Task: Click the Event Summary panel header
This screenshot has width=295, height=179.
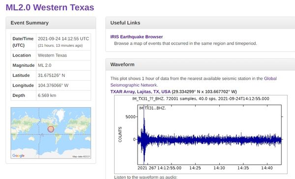Action: [51, 23]
